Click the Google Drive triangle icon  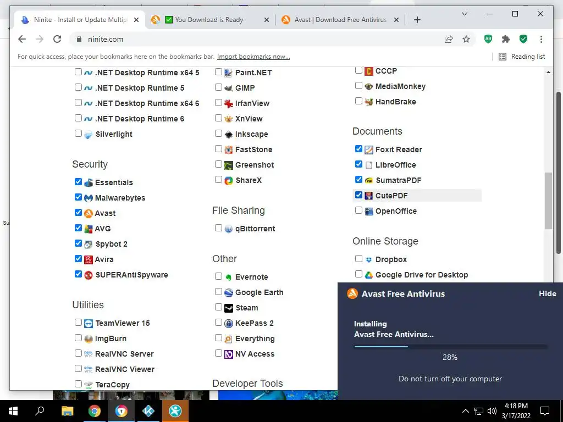(x=369, y=275)
